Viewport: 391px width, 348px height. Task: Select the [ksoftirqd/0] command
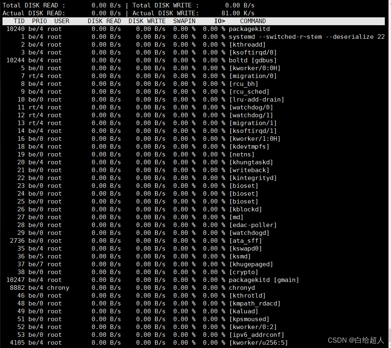(253, 52)
